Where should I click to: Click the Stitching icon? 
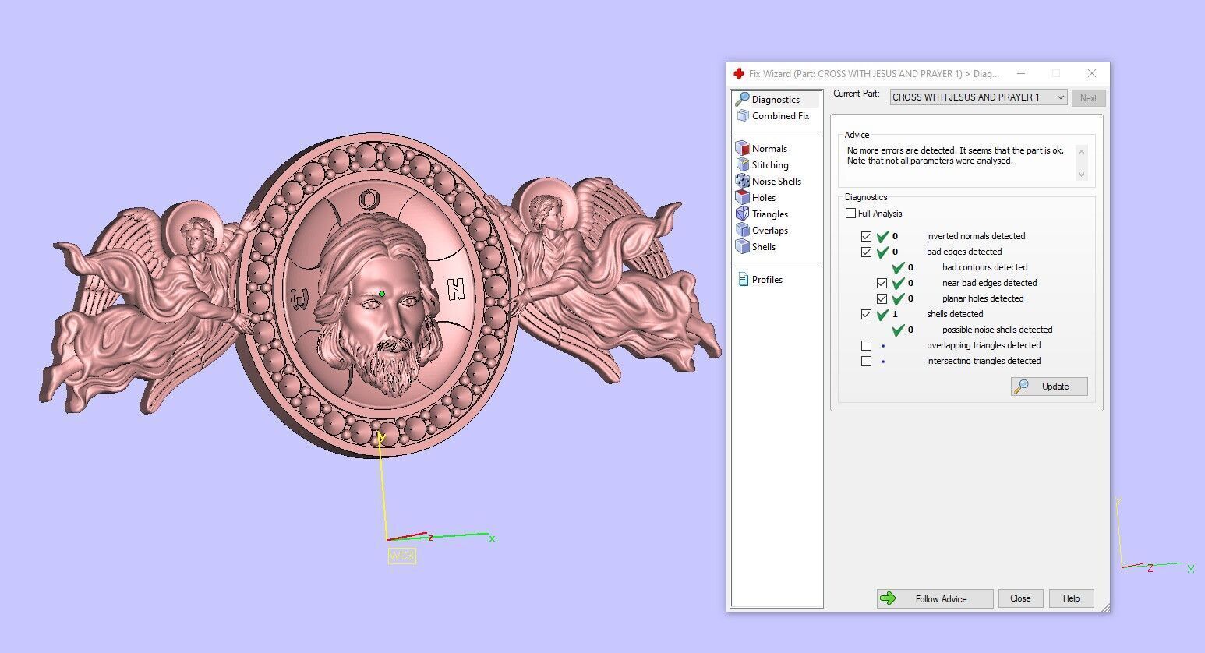[x=742, y=164]
